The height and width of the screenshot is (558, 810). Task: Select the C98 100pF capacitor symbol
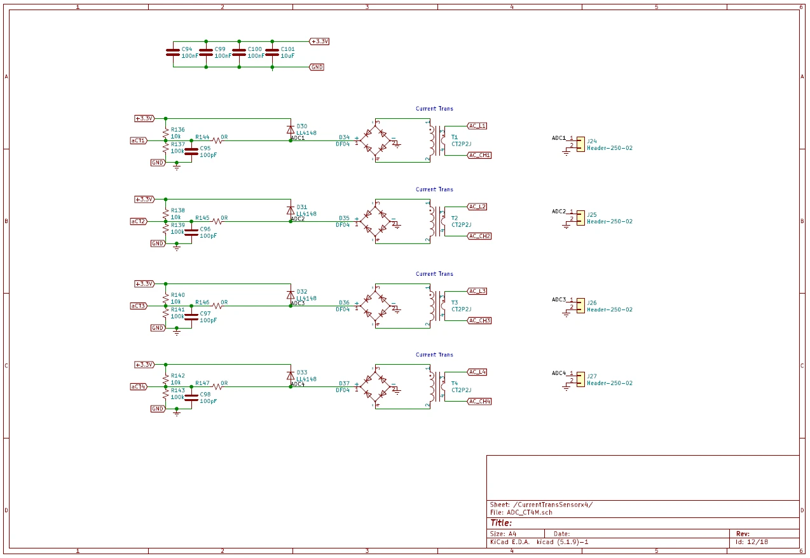coord(191,397)
